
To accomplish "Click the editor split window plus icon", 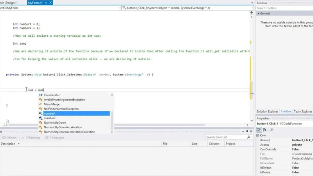I will (x=252, y=13).
